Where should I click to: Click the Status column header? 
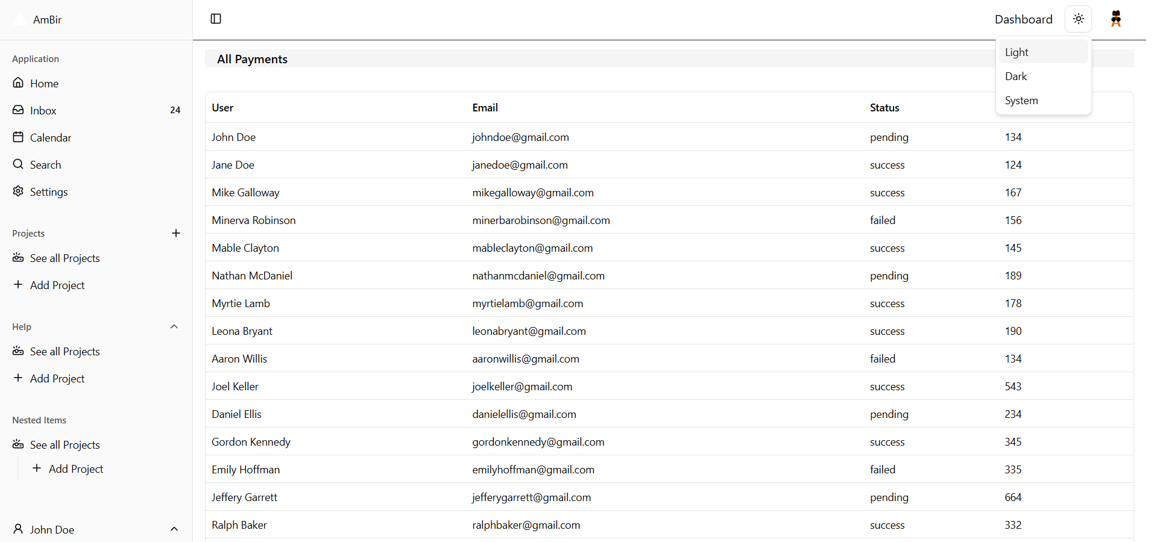point(884,108)
